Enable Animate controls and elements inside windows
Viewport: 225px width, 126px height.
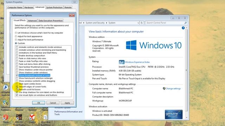click(17, 47)
